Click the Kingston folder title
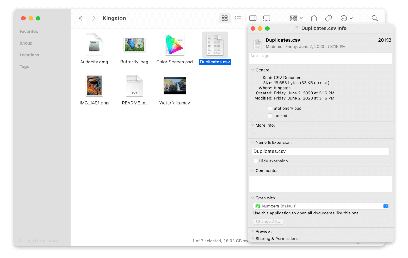The image size is (408, 258). coord(114,18)
